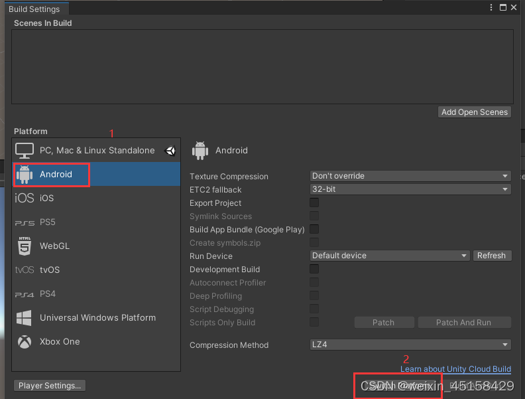Open the Texture Compression dropdown
Screen dimensions: 525x399
click(410, 176)
